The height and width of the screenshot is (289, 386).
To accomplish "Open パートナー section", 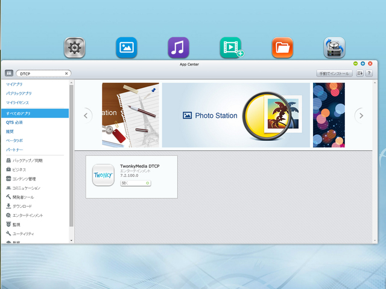I will (x=14, y=150).
